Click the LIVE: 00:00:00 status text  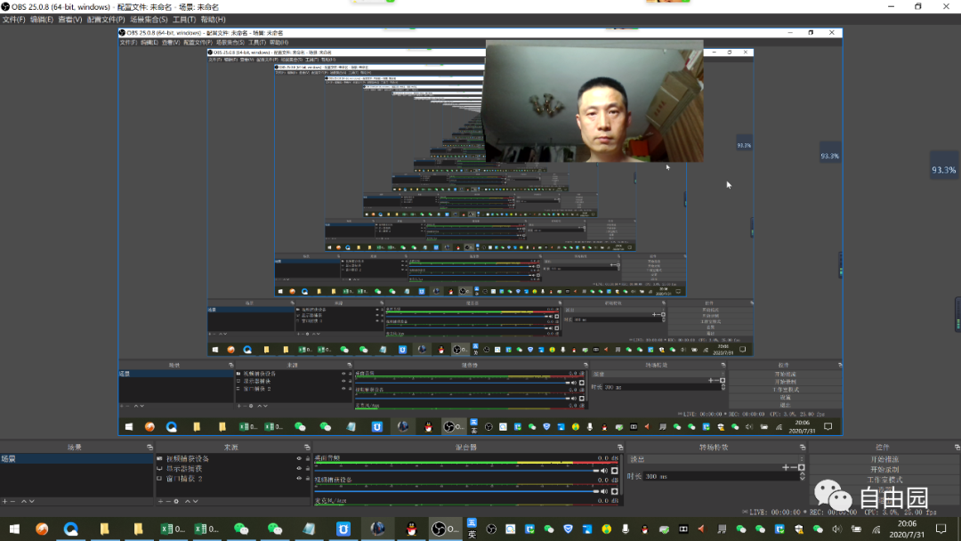coord(775,513)
